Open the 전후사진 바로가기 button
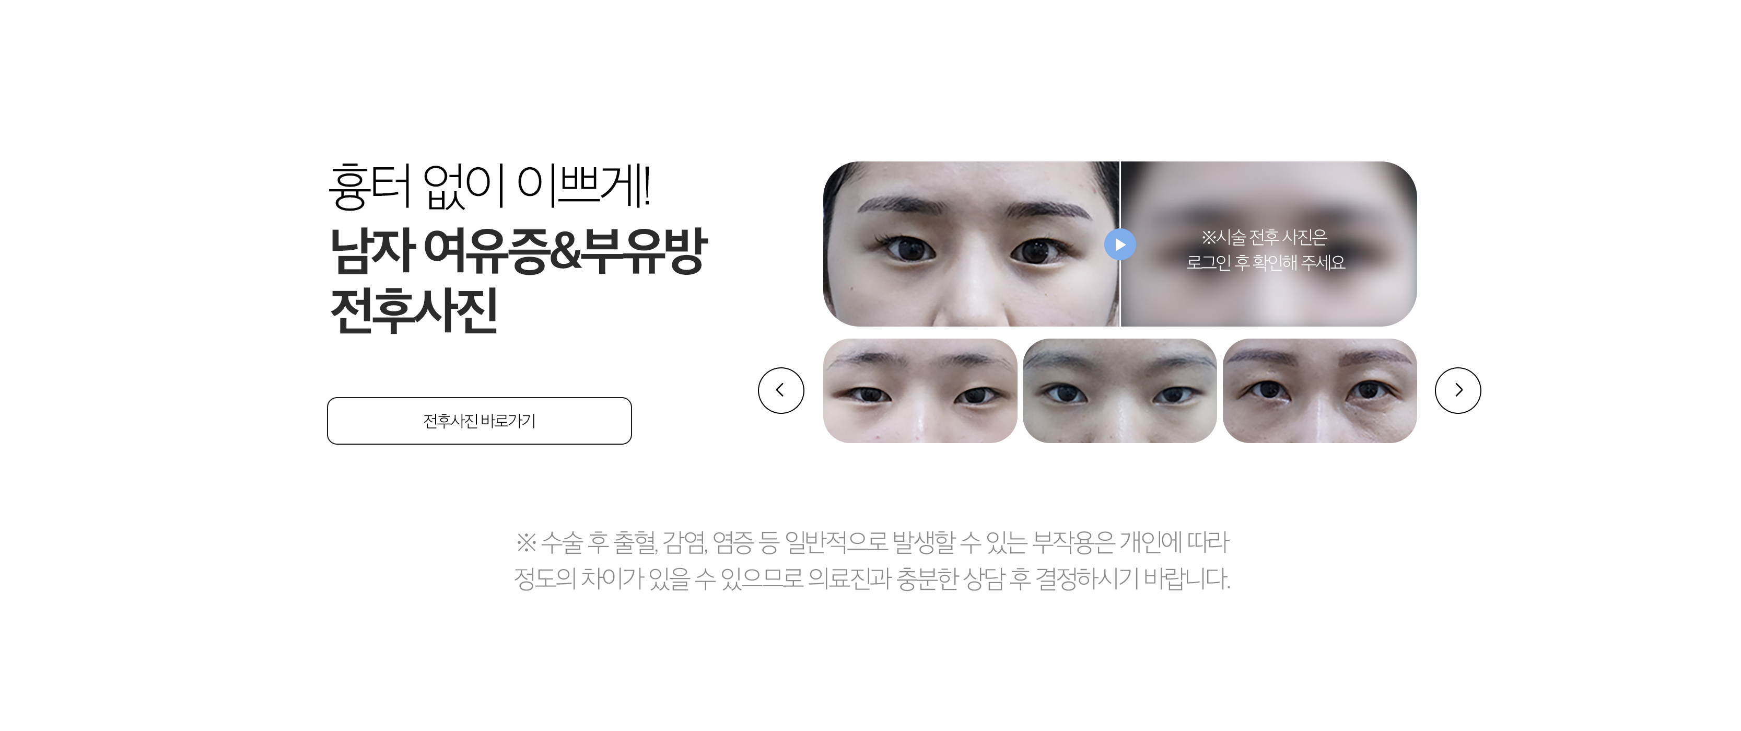This screenshot has height=731, width=1741. tap(479, 421)
